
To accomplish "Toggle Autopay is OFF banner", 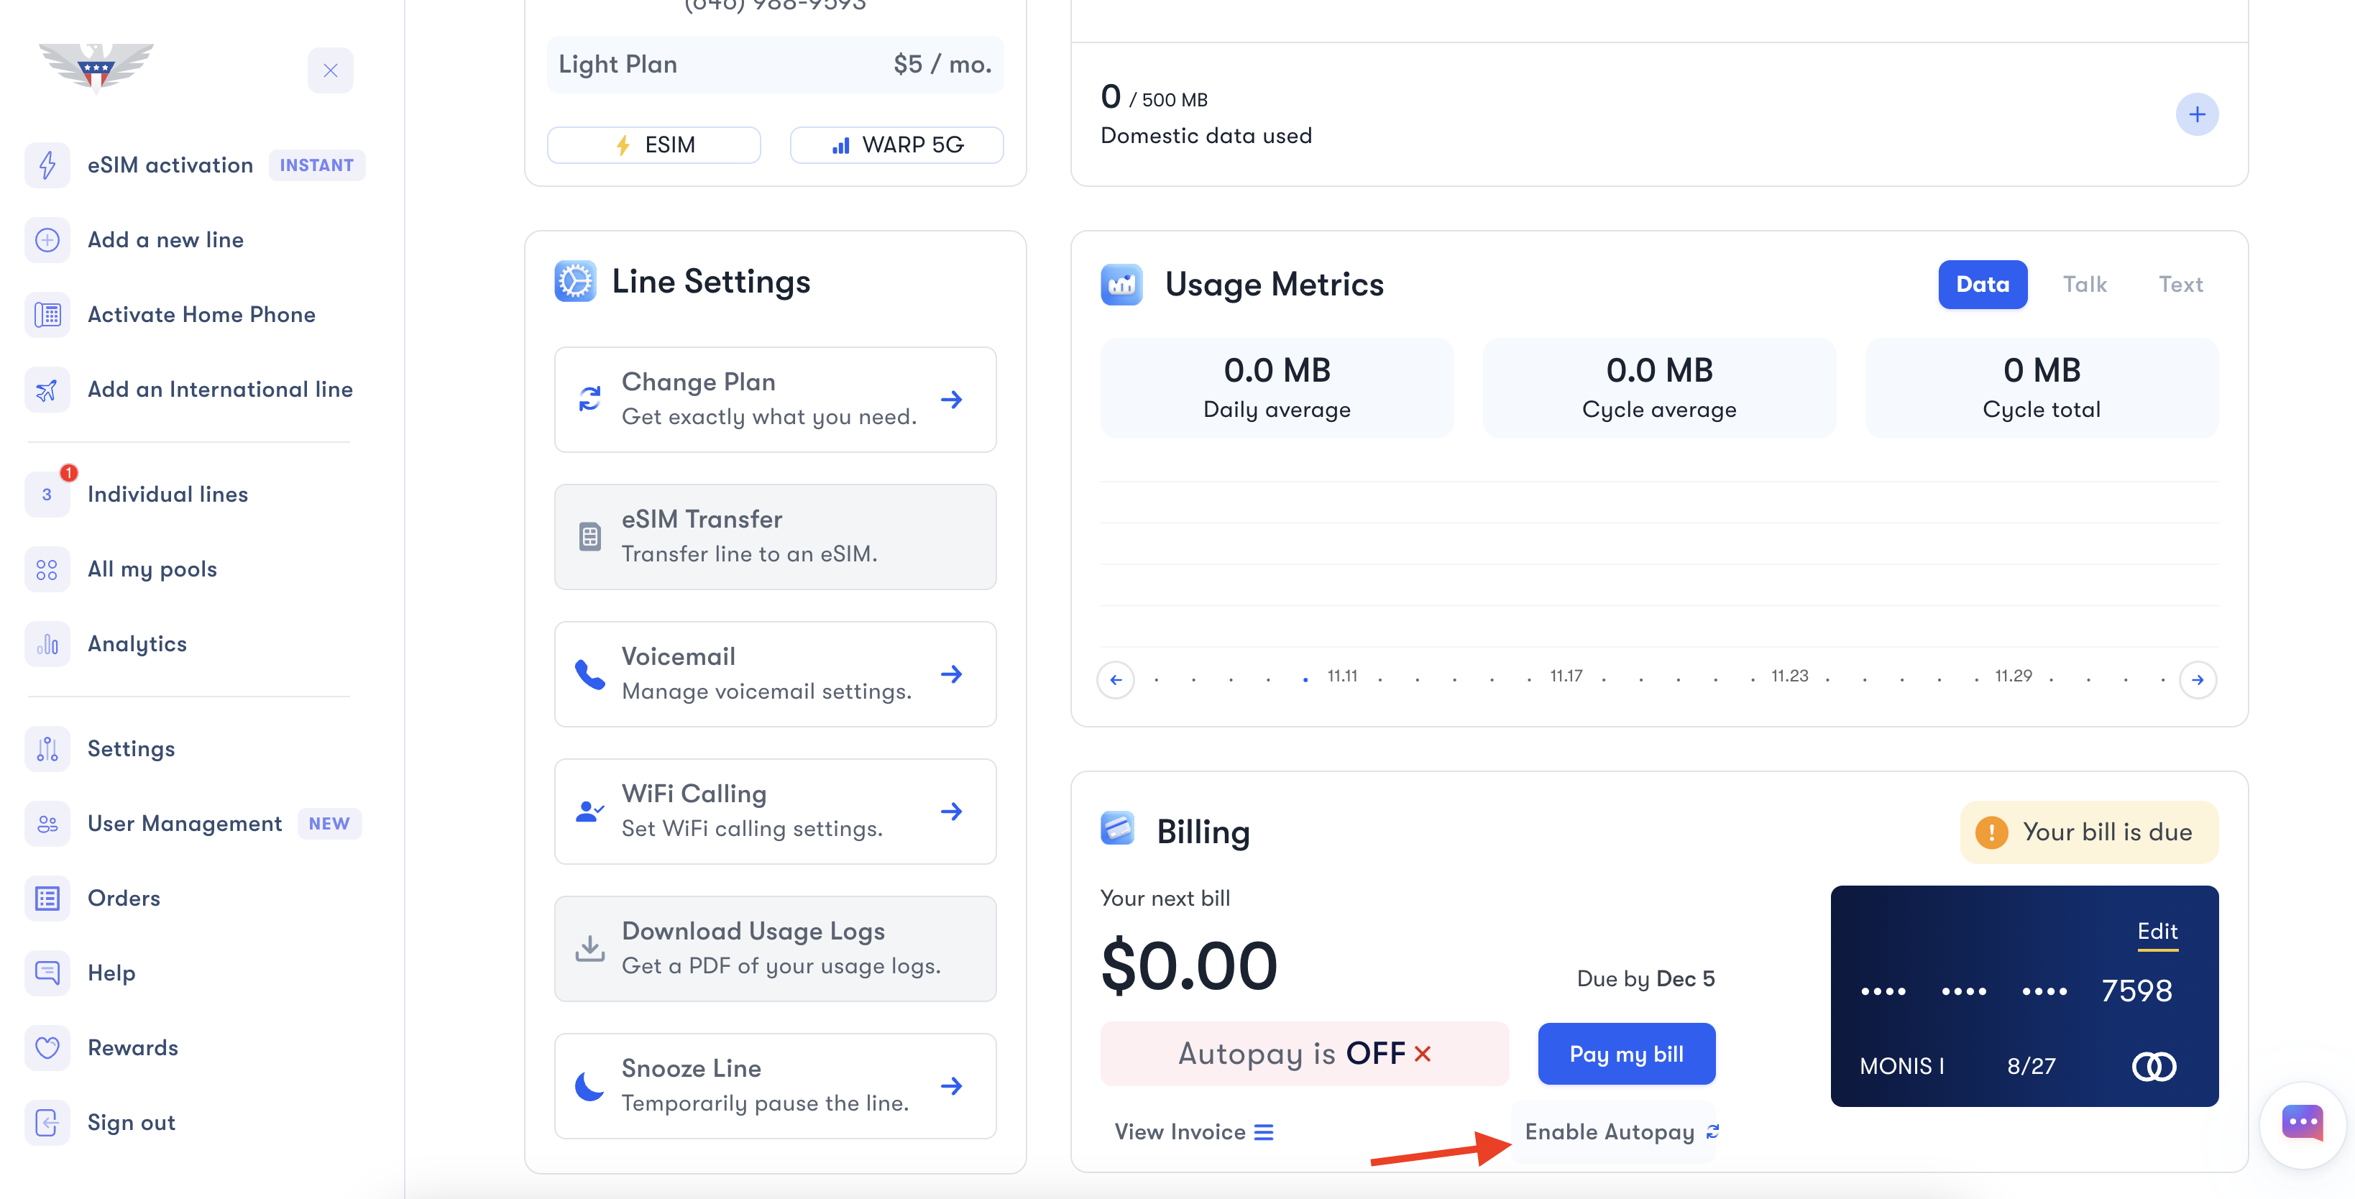I will coord(1304,1054).
